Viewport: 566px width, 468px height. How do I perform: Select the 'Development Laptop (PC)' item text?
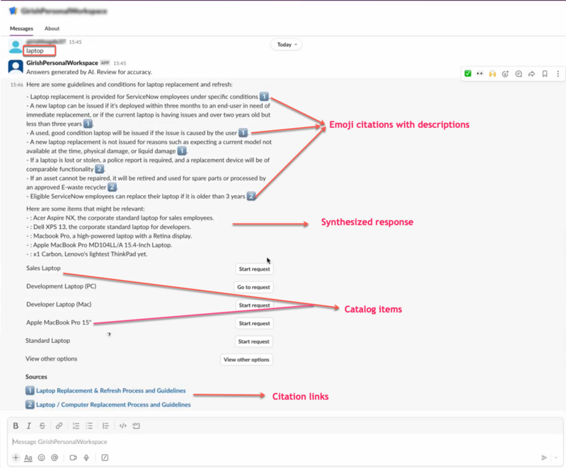61,286
